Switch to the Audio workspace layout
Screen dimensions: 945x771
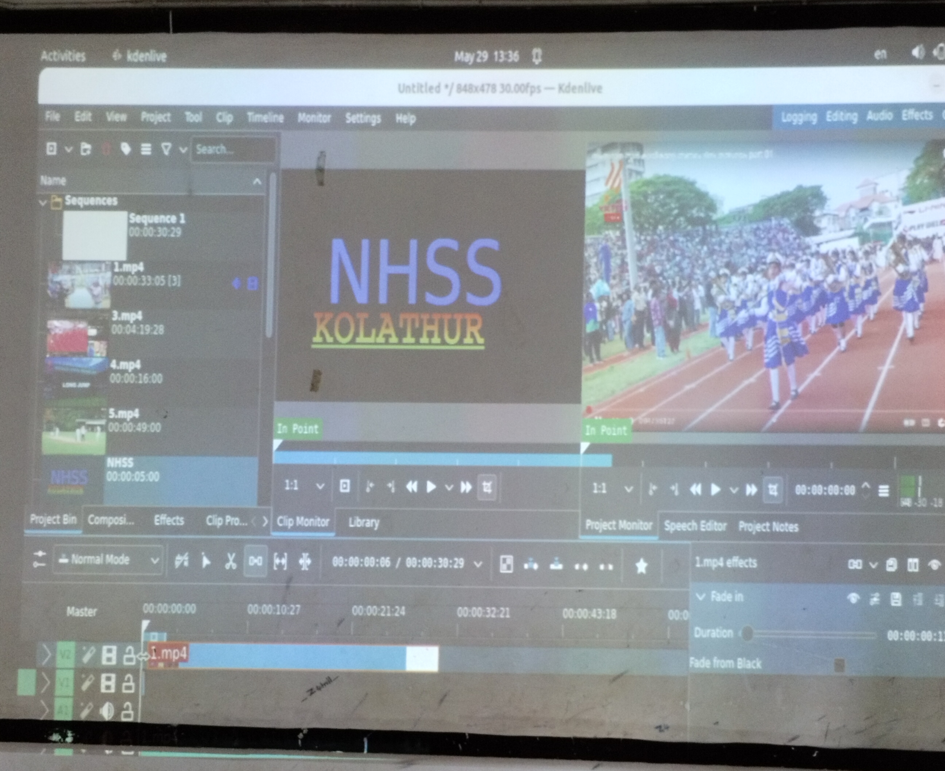(879, 116)
